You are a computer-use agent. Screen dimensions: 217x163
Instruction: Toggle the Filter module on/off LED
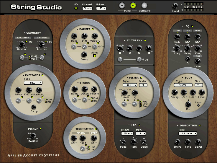(141, 78)
